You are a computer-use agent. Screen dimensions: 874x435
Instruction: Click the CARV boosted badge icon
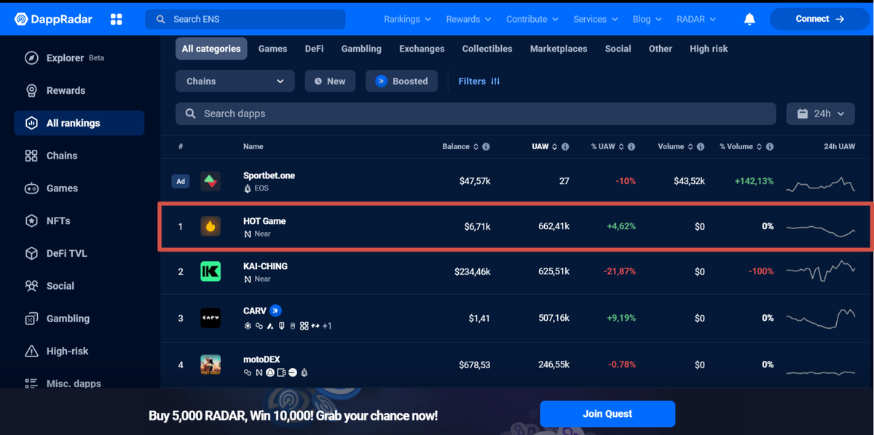[275, 311]
